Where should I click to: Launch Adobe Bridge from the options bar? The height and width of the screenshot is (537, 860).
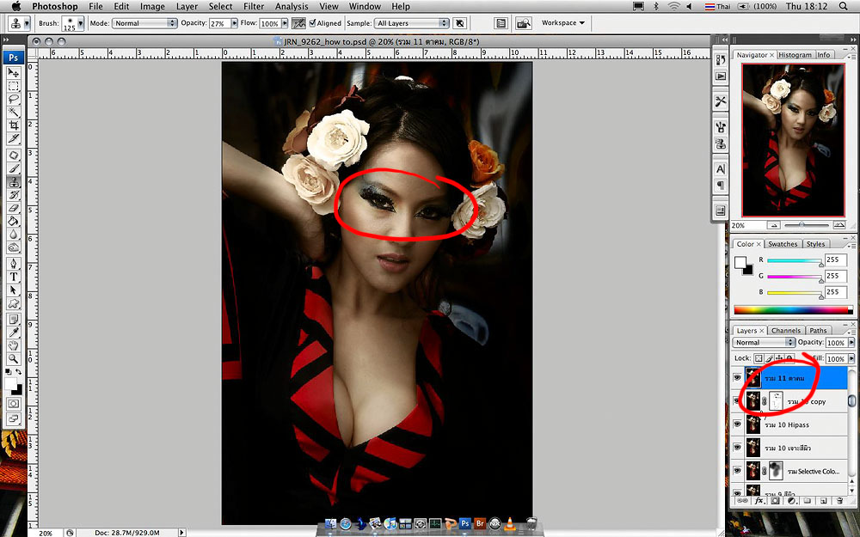coord(524,23)
